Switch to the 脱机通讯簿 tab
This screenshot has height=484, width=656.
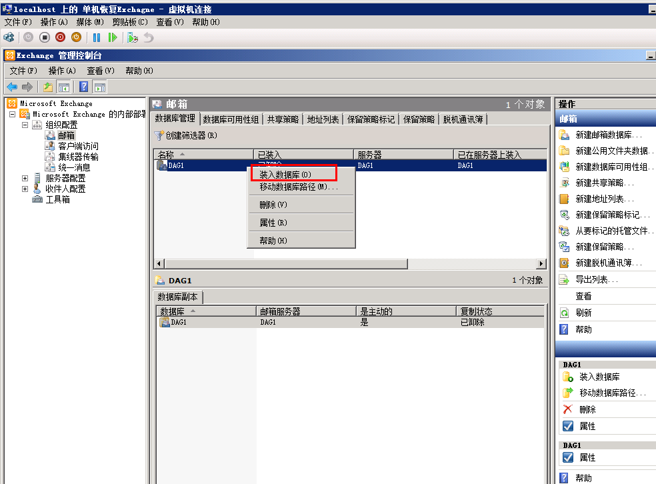(x=463, y=119)
